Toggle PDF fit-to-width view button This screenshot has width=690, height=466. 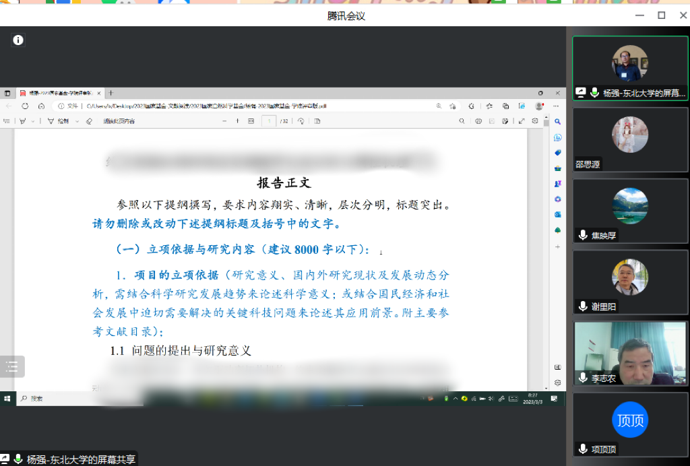coord(251,121)
